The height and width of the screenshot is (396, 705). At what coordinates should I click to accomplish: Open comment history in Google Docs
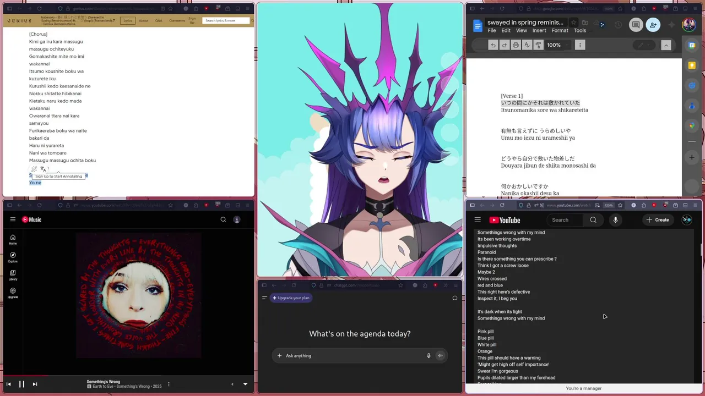tap(618, 25)
